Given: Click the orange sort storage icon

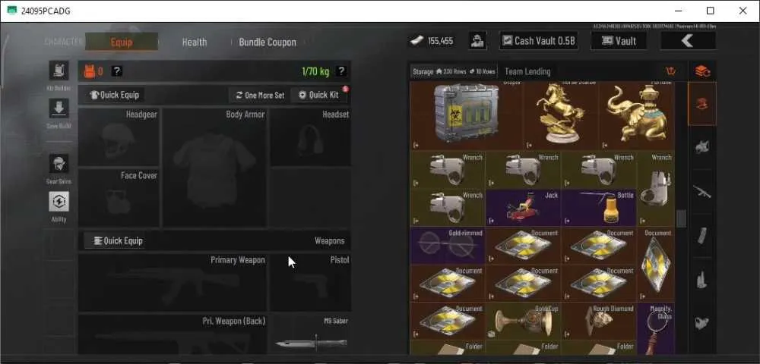Looking at the screenshot, I should [x=671, y=71].
